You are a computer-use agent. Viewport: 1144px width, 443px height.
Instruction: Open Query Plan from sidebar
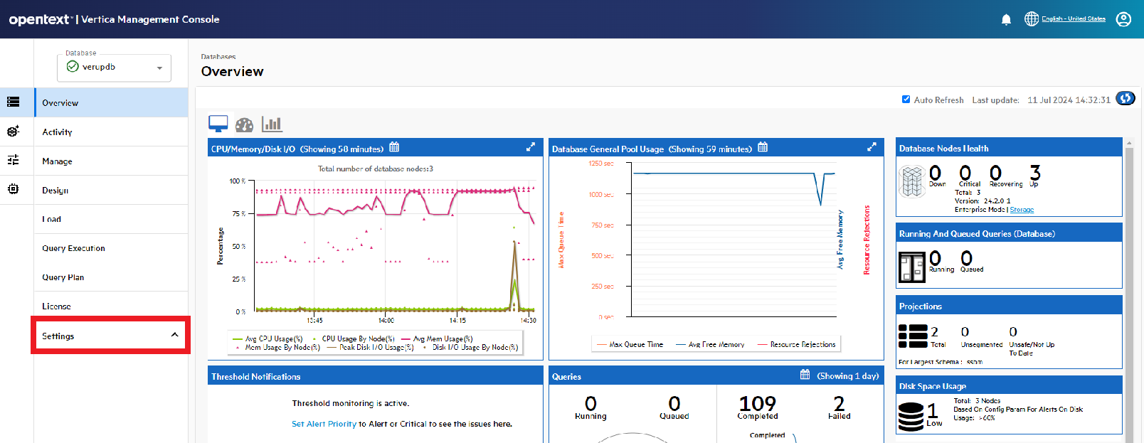click(111, 277)
